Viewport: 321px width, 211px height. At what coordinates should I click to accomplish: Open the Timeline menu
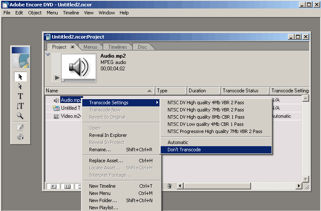click(x=71, y=13)
